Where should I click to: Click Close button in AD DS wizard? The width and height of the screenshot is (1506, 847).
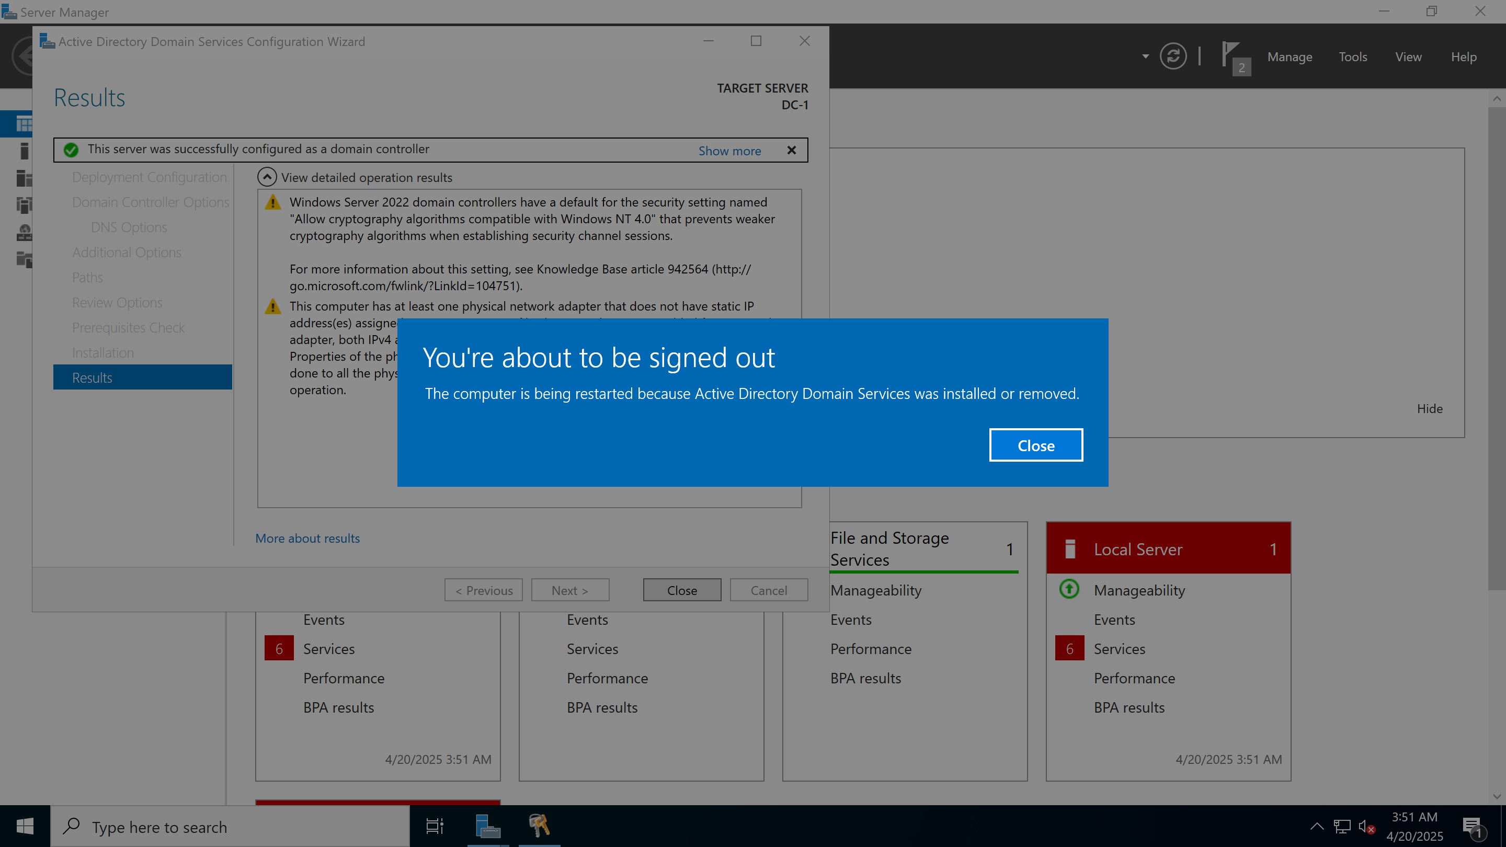[682, 590]
